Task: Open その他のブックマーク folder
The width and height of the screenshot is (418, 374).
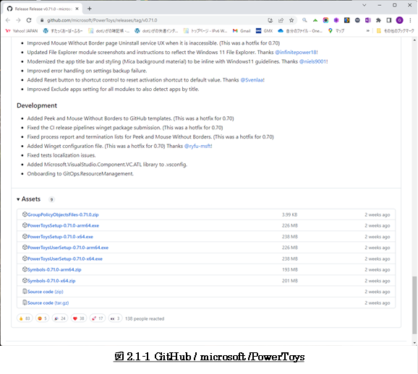Action: (396, 31)
